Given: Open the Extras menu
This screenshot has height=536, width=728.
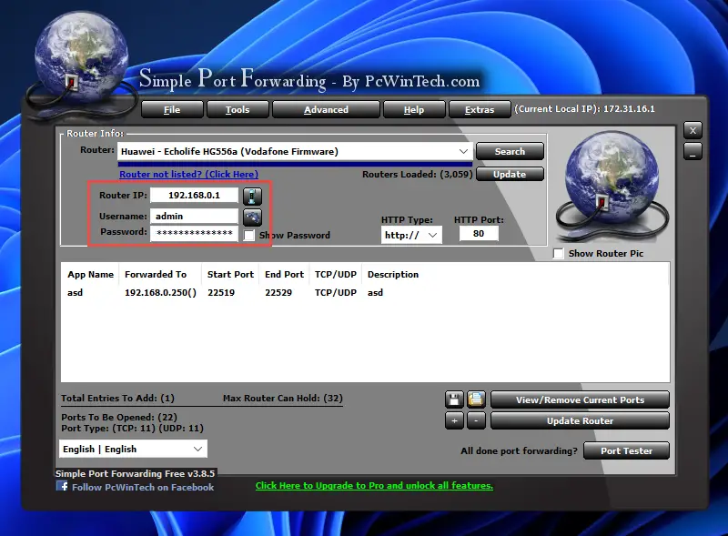Looking at the screenshot, I should point(480,109).
